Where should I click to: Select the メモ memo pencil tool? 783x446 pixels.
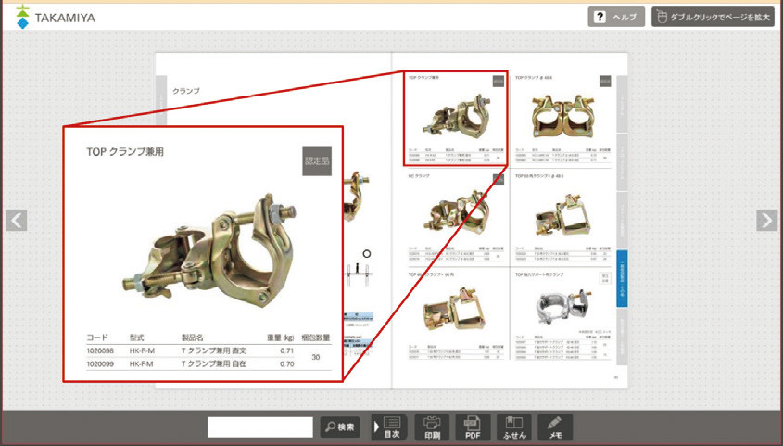click(x=555, y=427)
